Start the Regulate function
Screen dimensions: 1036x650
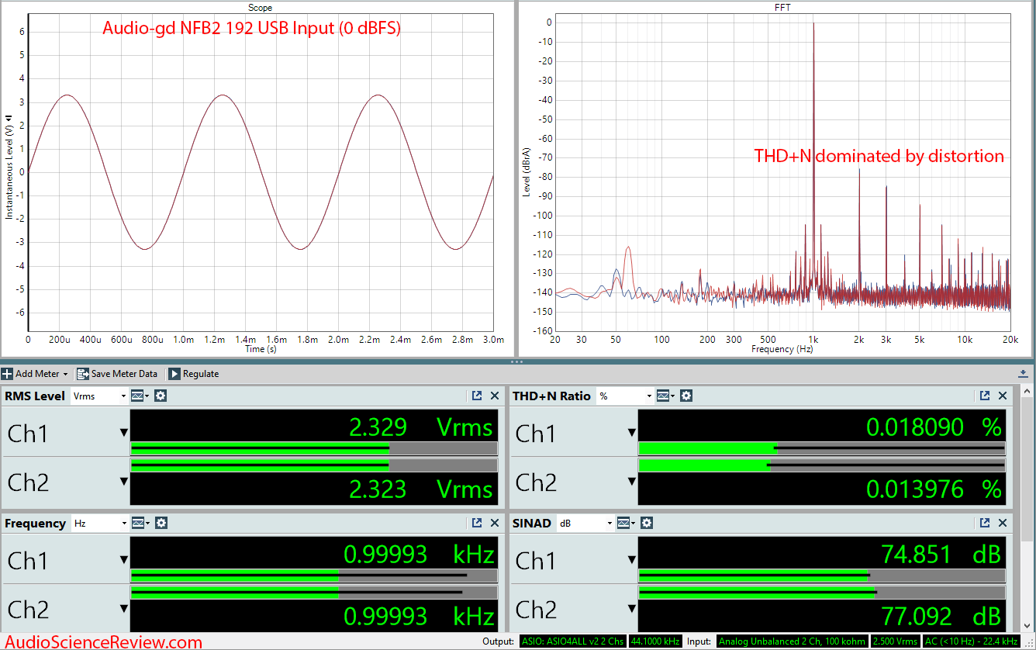tap(194, 374)
